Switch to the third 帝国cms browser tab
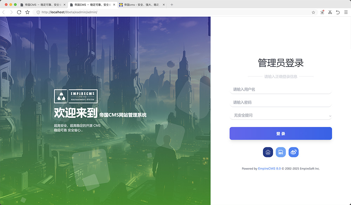The image size is (351, 205). [140, 5]
